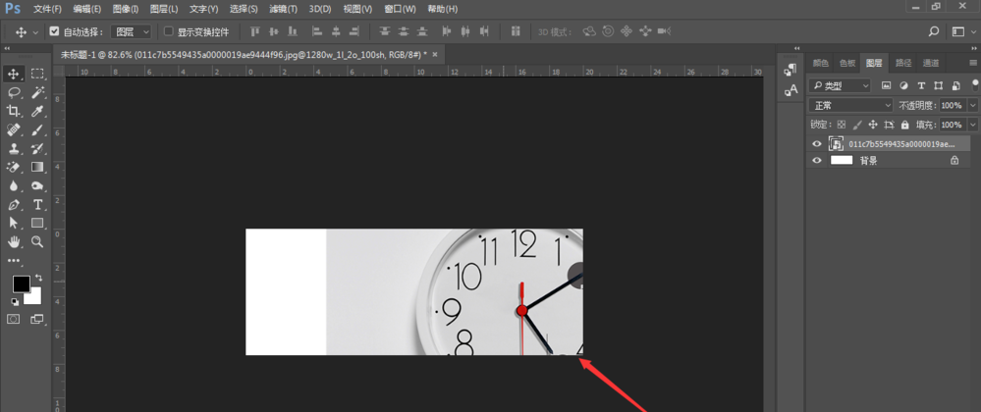This screenshot has height=412, width=981.
Task: Switch to the 路径 panel tab
Action: (903, 63)
